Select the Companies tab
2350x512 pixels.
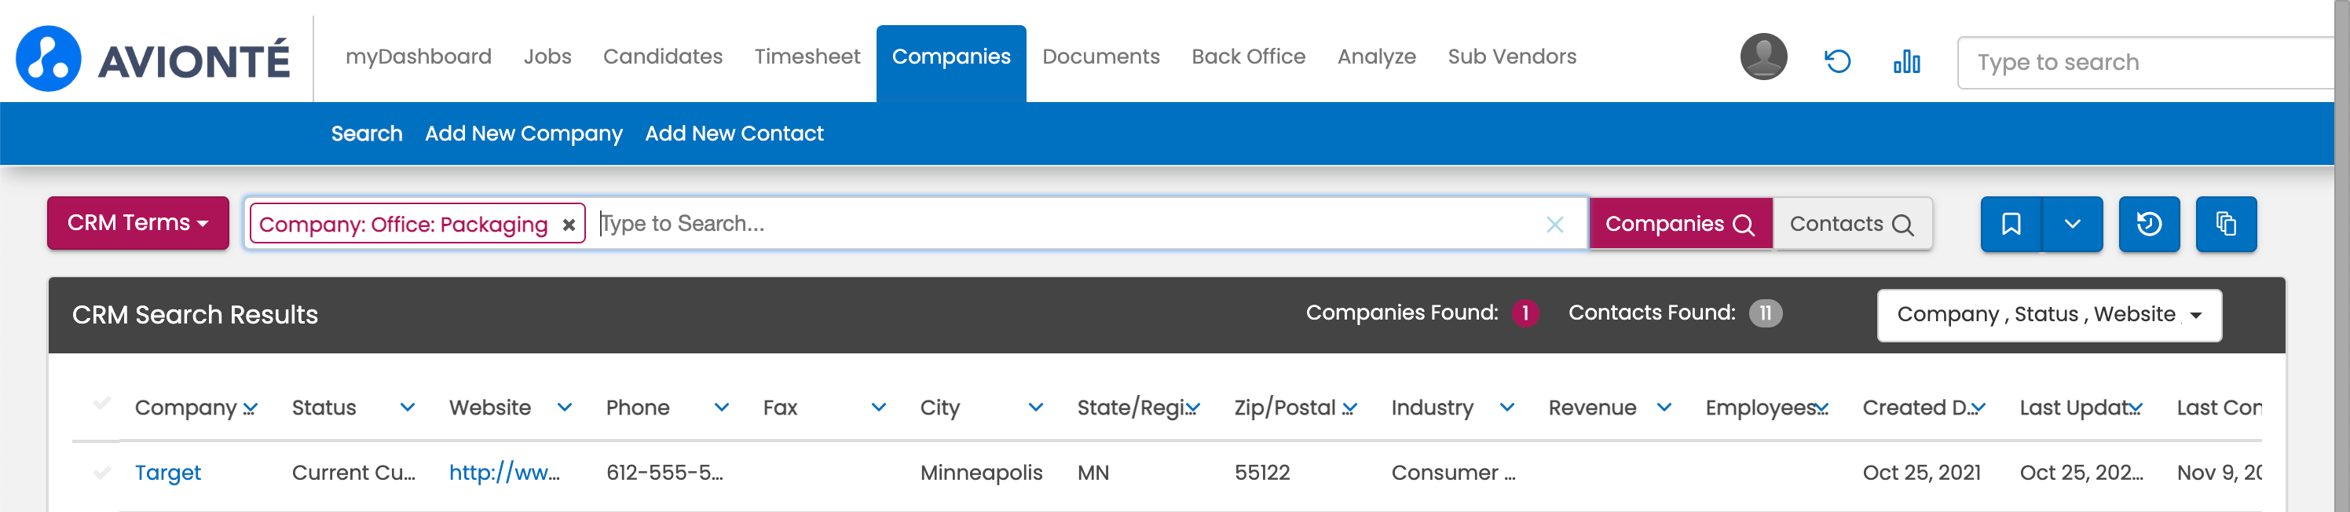coord(950,62)
